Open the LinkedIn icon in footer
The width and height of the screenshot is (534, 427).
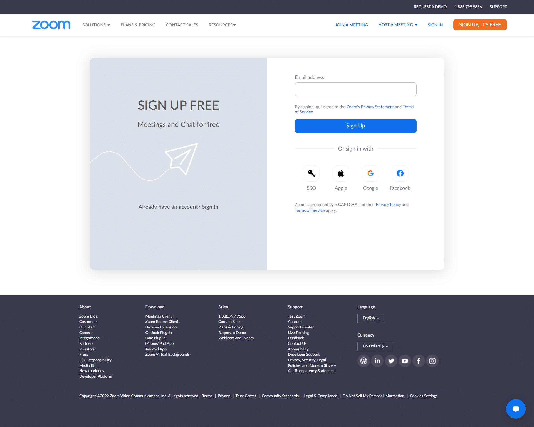377,361
